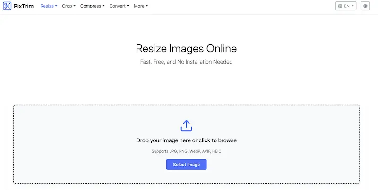378x190 pixels.
Task: Toggle the theme with the sun icon
Action: point(365,6)
